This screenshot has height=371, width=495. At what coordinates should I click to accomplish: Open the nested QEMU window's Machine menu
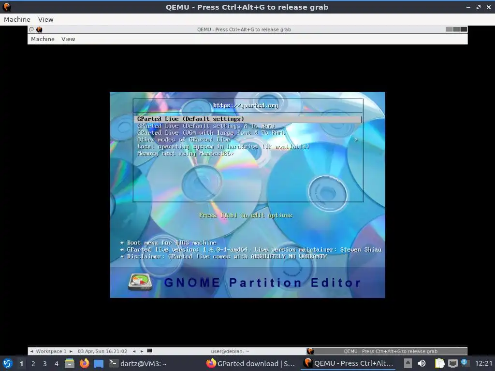click(x=43, y=39)
